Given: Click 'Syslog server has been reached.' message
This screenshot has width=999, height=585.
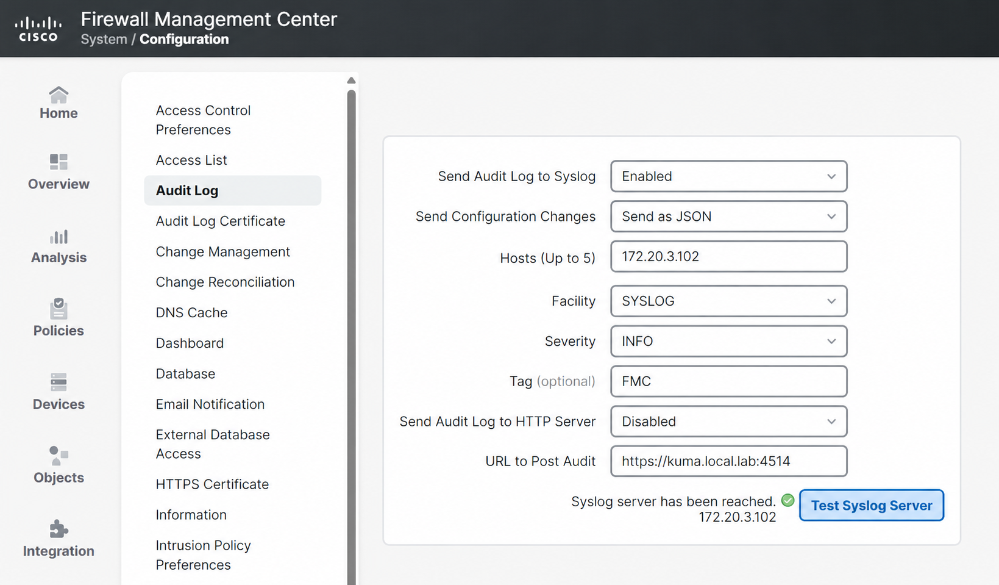Looking at the screenshot, I should 674,501.
